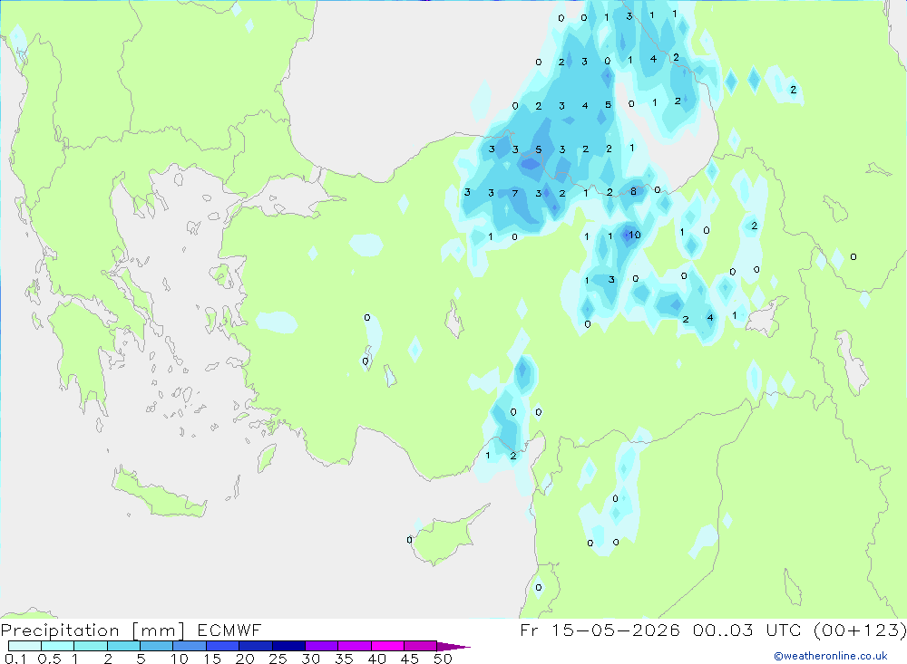Click the 25–30 mm navy swatch
Image resolution: width=907 pixels, height=664 pixels.
click(288, 646)
